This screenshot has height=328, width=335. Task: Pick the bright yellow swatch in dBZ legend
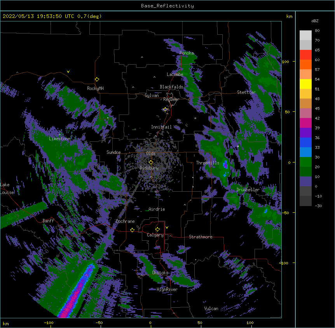pyautogui.click(x=305, y=84)
